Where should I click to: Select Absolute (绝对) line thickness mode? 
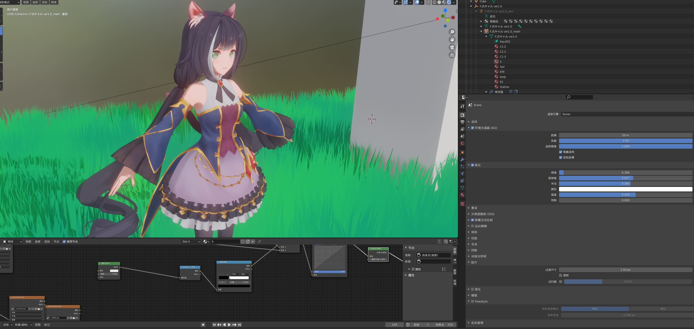coord(595,309)
